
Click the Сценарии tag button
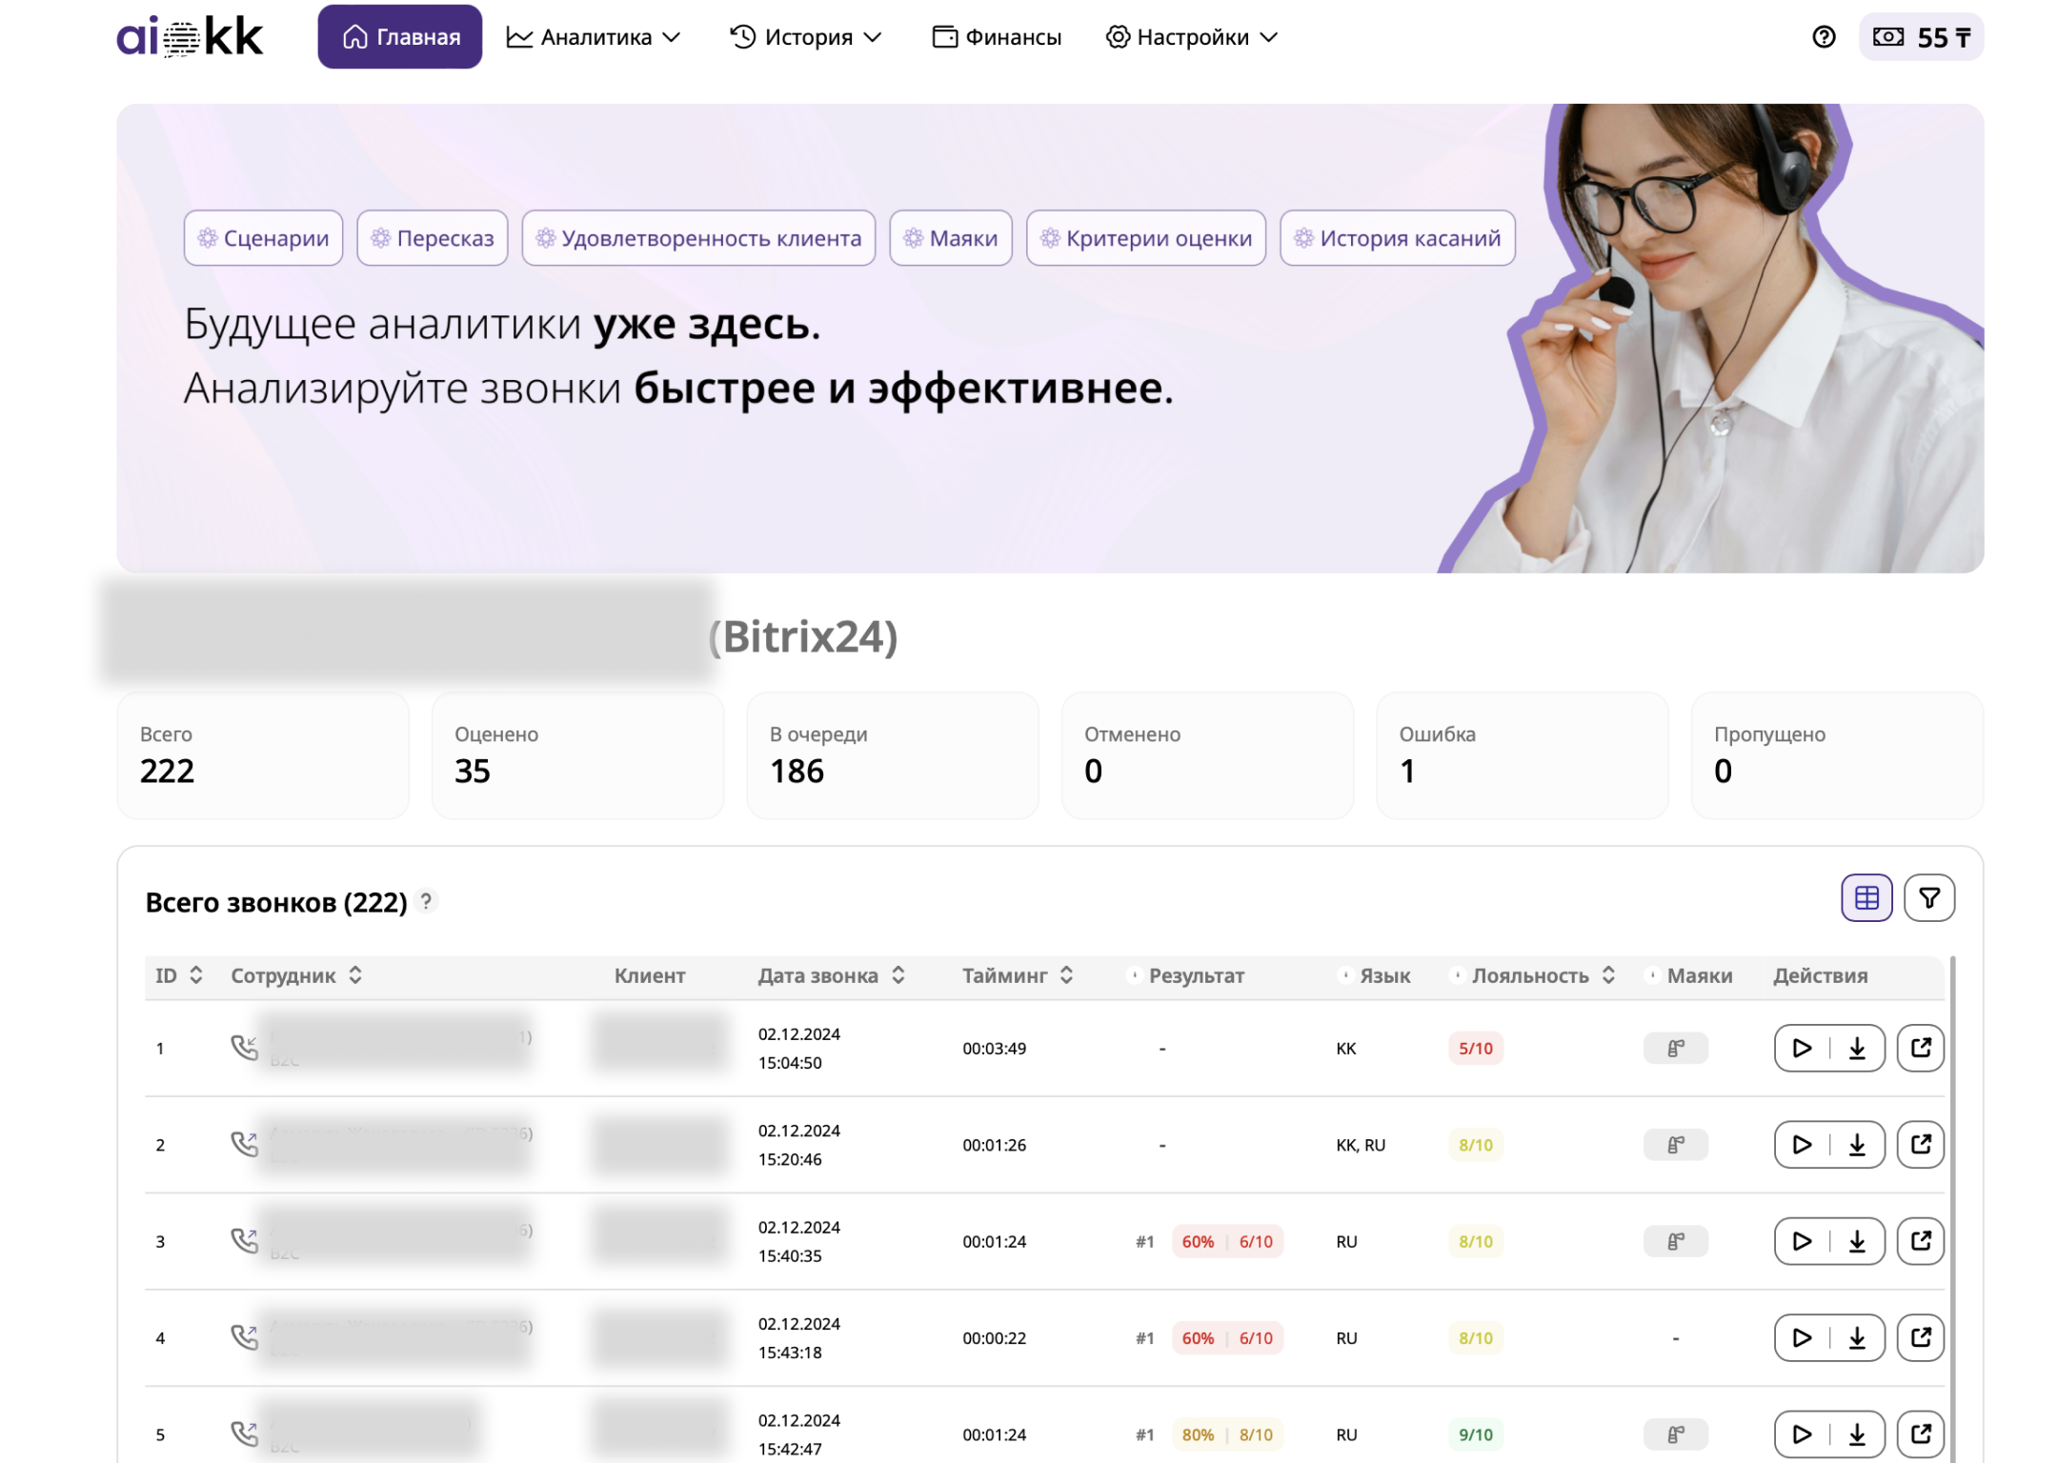pos(263,238)
